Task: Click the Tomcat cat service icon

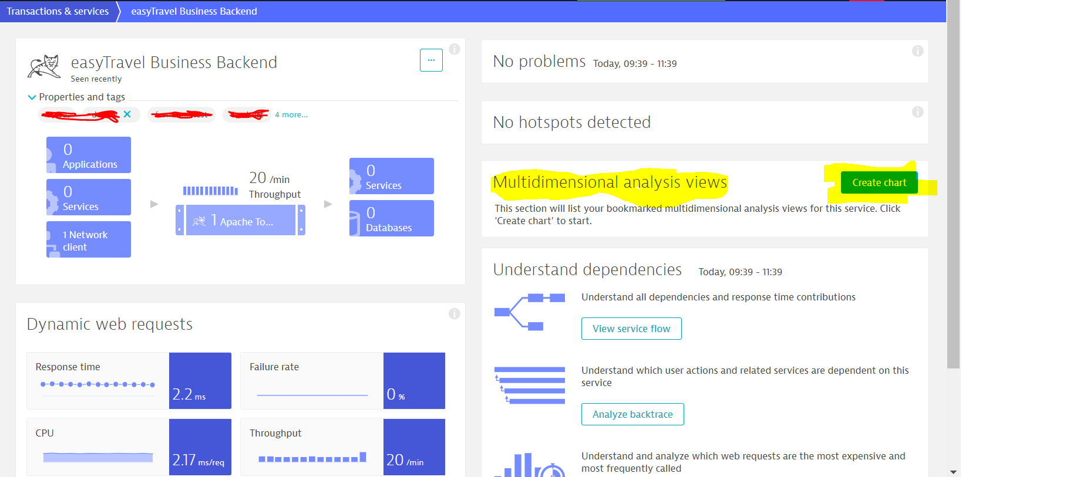Action: click(44, 66)
